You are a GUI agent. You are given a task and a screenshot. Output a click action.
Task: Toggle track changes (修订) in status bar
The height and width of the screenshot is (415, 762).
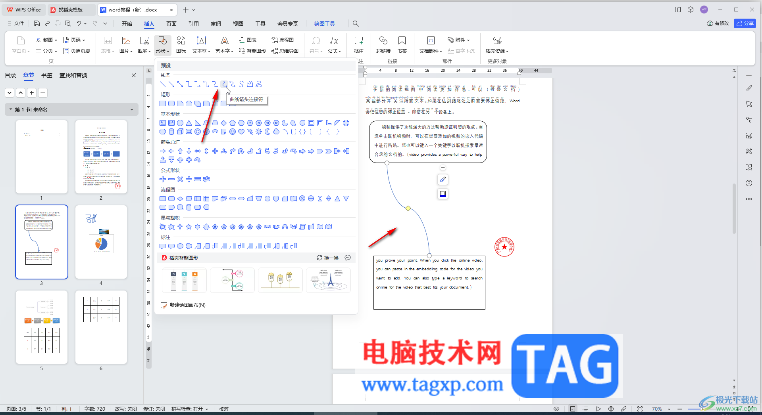coord(154,409)
